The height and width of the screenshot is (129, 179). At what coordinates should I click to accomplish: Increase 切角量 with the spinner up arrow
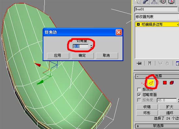(91, 45)
